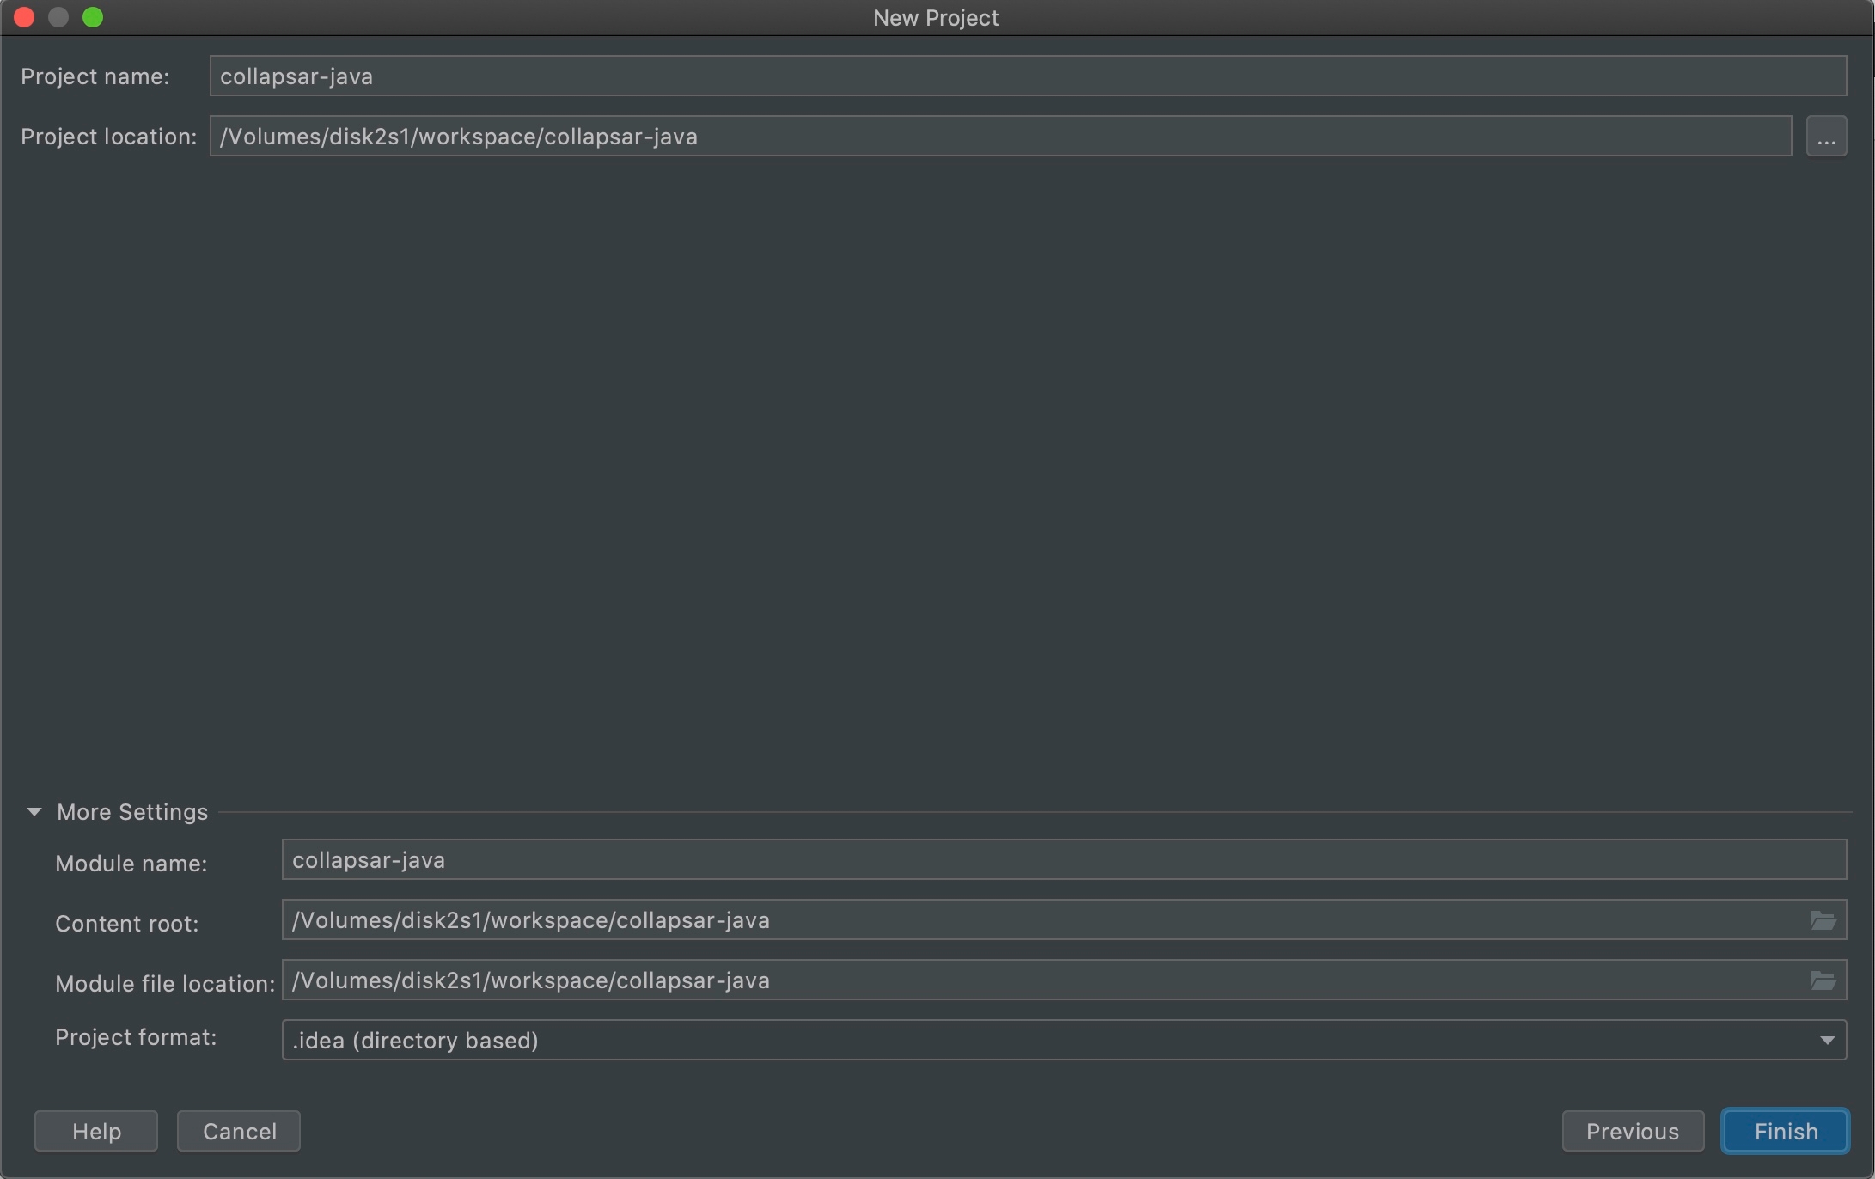Click the More Settings section label
The width and height of the screenshot is (1875, 1179).
[x=132, y=812]
